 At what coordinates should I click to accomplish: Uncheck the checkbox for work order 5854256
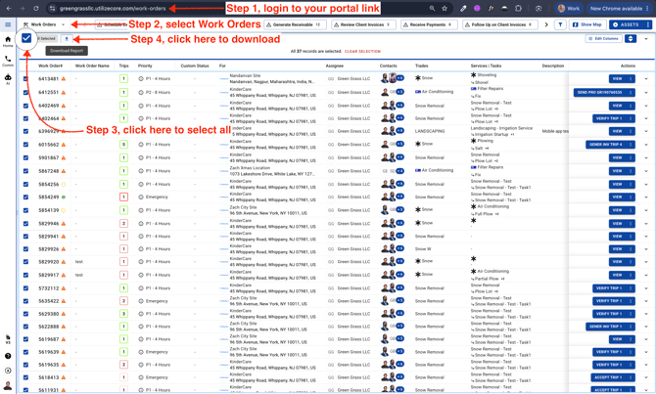tap(25, 184)
